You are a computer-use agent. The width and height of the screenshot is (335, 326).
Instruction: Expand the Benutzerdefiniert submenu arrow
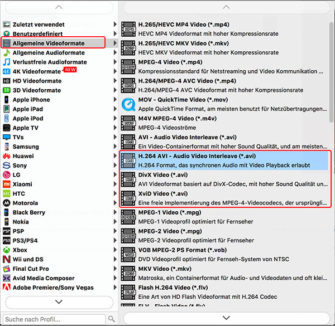tap(115, 33)
